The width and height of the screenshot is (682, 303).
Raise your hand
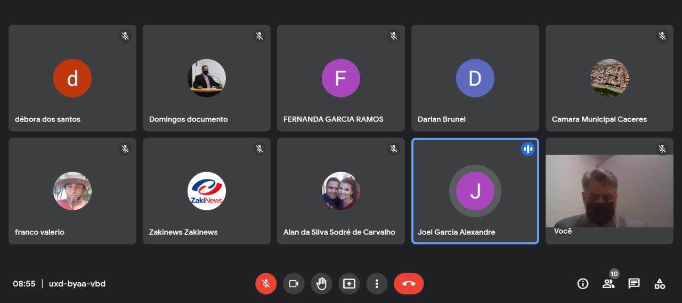point(321,284)
